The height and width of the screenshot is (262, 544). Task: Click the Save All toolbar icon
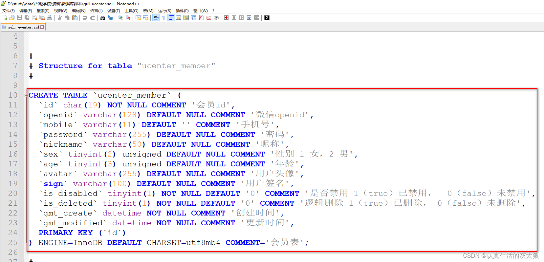[x=27, y=18]
